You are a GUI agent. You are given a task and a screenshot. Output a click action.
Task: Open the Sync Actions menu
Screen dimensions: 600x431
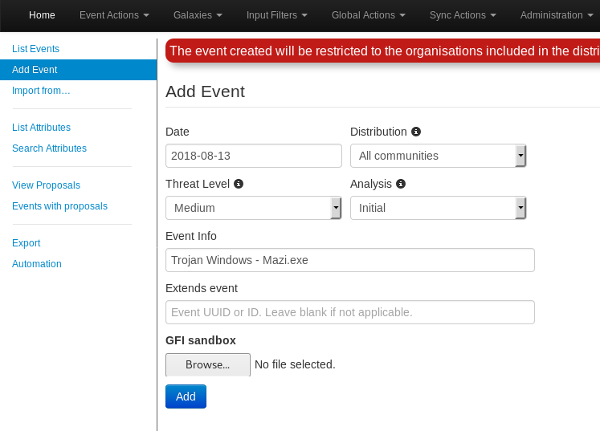463,15
